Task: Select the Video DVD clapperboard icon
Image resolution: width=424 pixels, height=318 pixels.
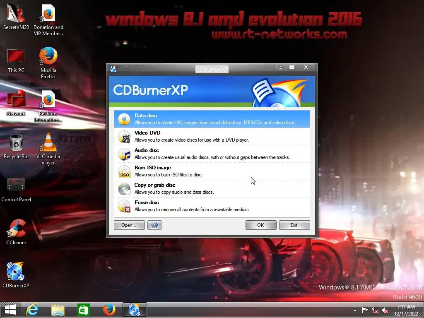Action: tap(124, 137)
